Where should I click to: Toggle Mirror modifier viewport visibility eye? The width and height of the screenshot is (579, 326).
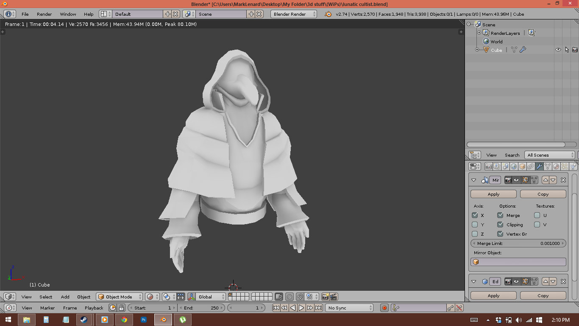516,180
